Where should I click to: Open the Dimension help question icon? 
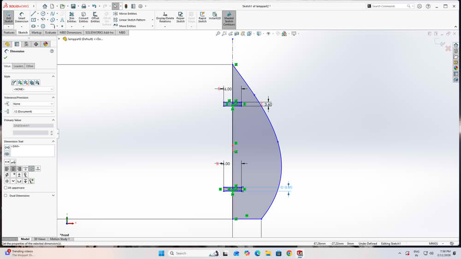pos(52,51)
